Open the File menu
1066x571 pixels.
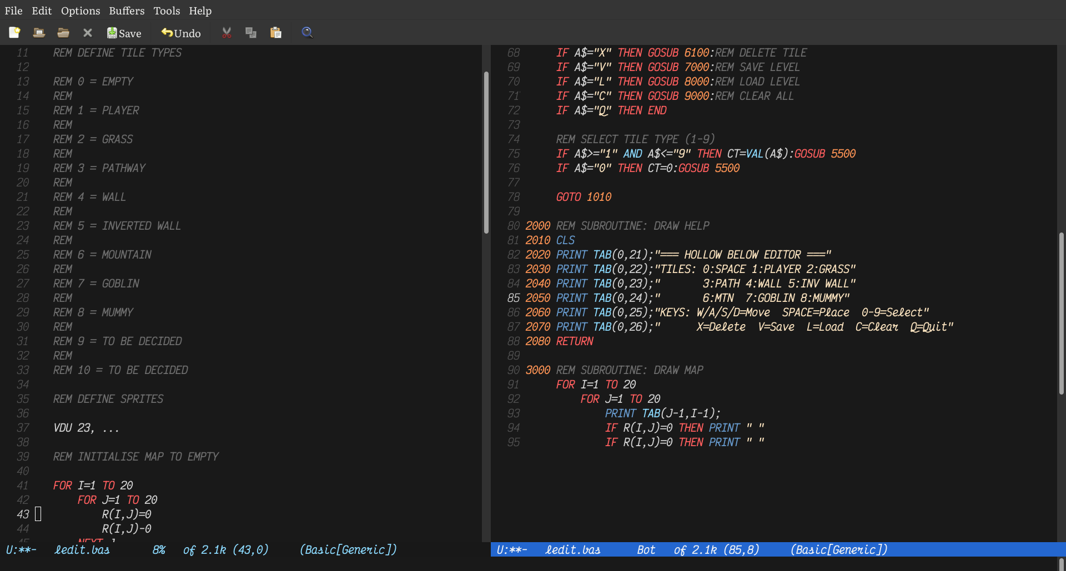(x=13, y=11)
